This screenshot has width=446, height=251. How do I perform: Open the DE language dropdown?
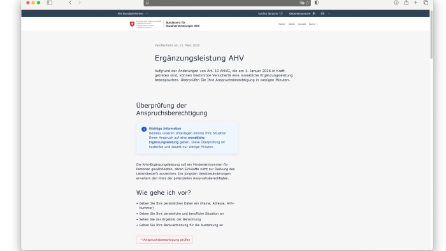[x=325, y=13]
